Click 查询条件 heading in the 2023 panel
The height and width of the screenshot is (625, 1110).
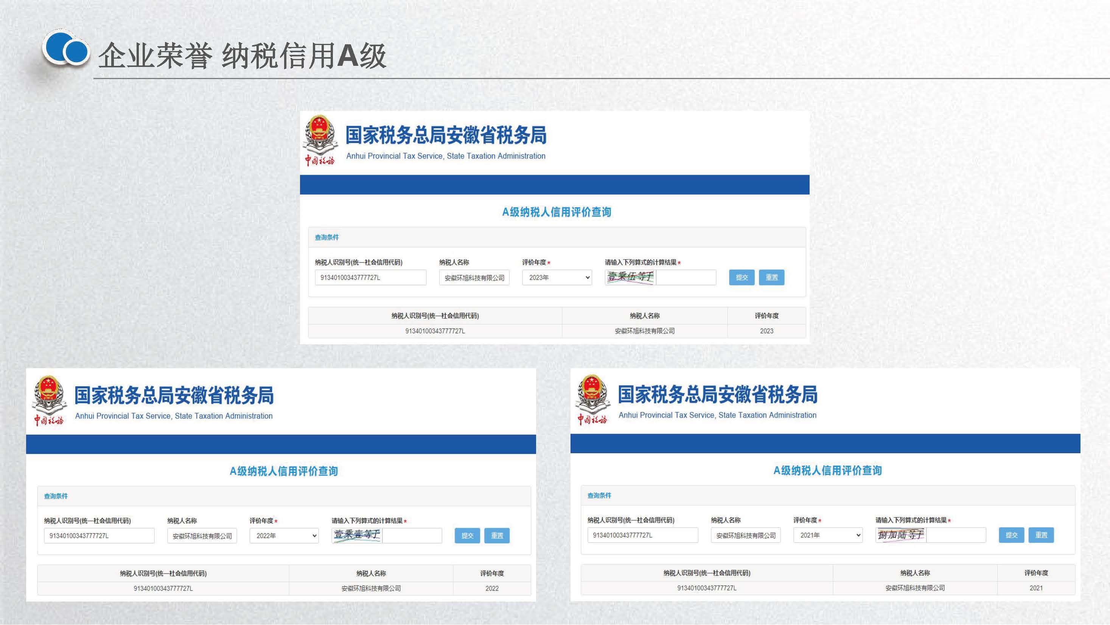coord(326,237)
